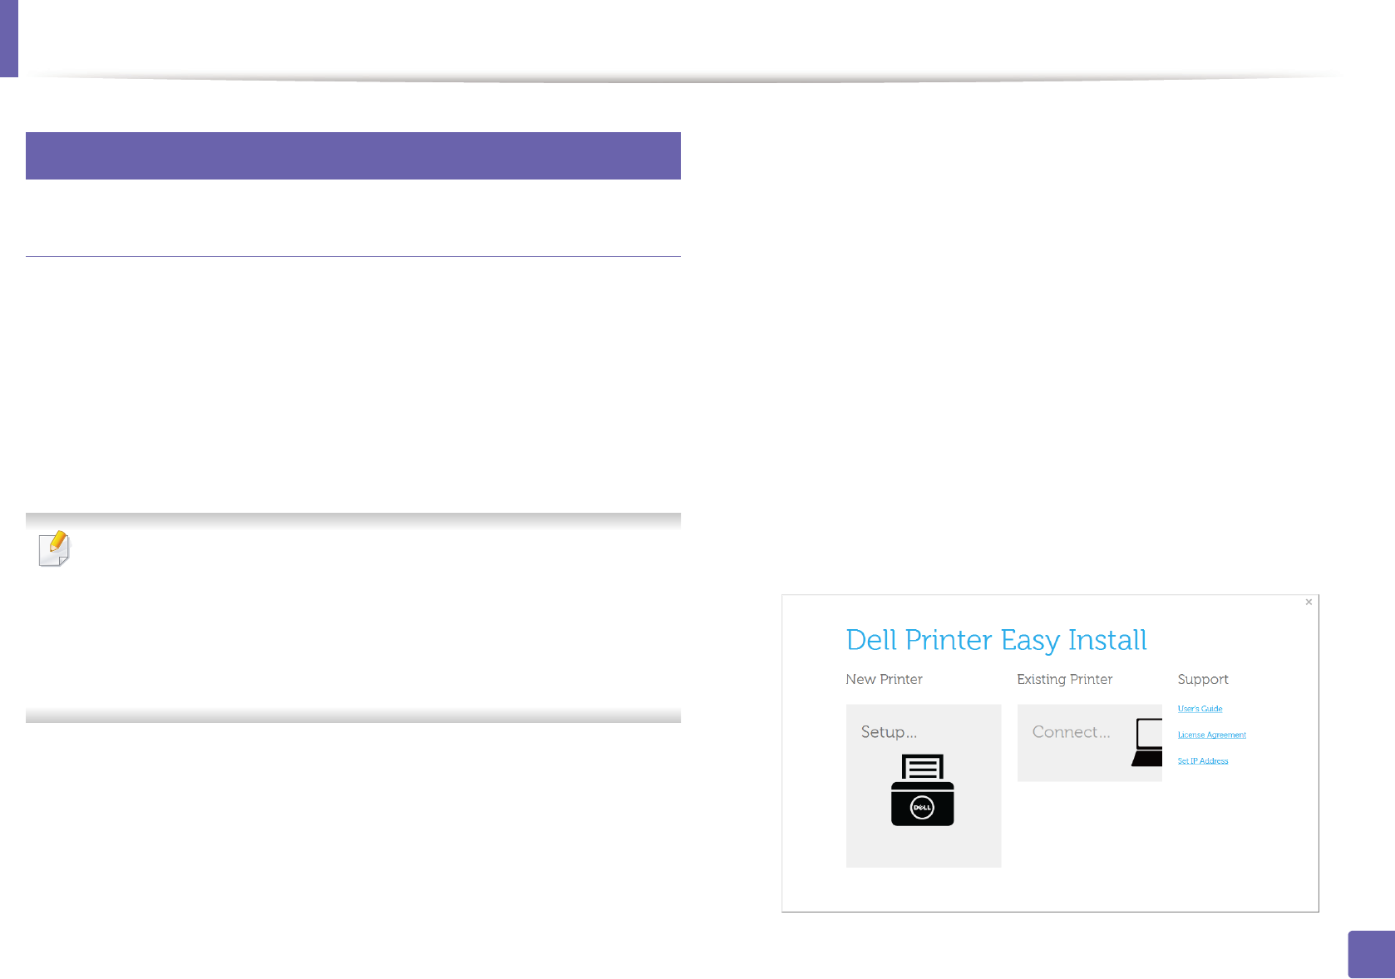
Task: Click the Set IP Address link
Action: point(1202,760)
